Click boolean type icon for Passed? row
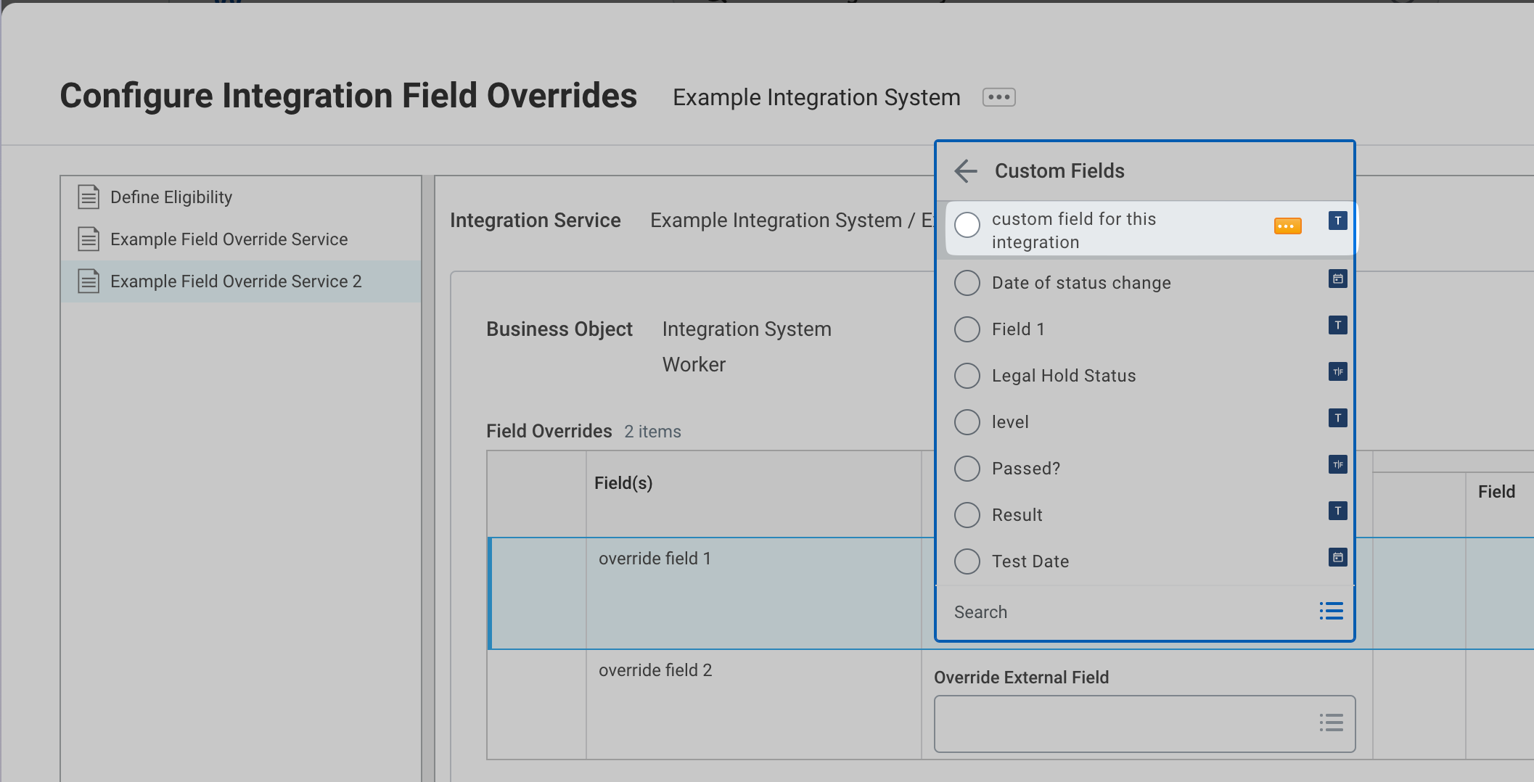 (1337, 464)
